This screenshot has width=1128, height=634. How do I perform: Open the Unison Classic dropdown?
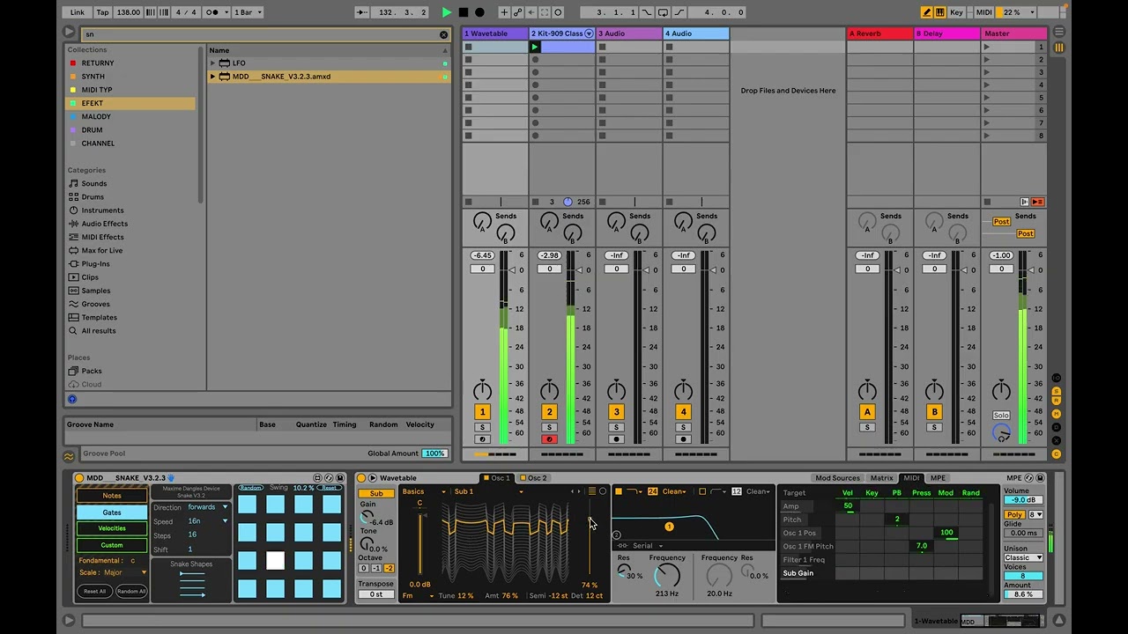(x=1024, y=557)
